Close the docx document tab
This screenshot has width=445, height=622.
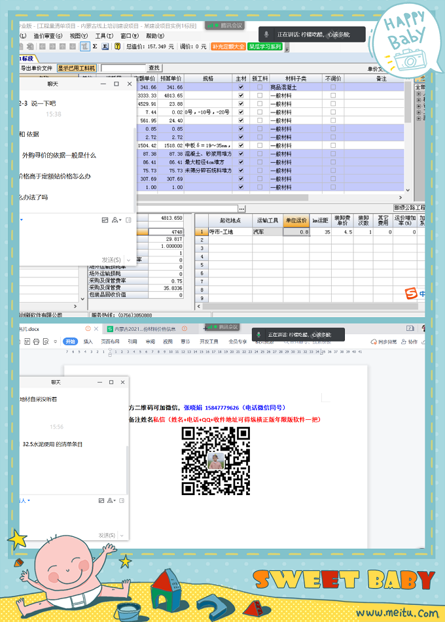pyautogui.click(x=96, y=329)
